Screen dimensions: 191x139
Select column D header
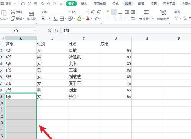116,38
